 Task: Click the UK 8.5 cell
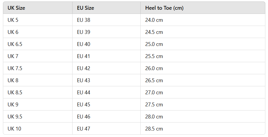pos(15,93)
